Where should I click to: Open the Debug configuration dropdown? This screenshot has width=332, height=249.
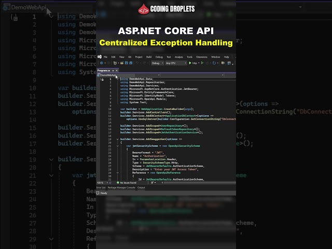point(157,63)
